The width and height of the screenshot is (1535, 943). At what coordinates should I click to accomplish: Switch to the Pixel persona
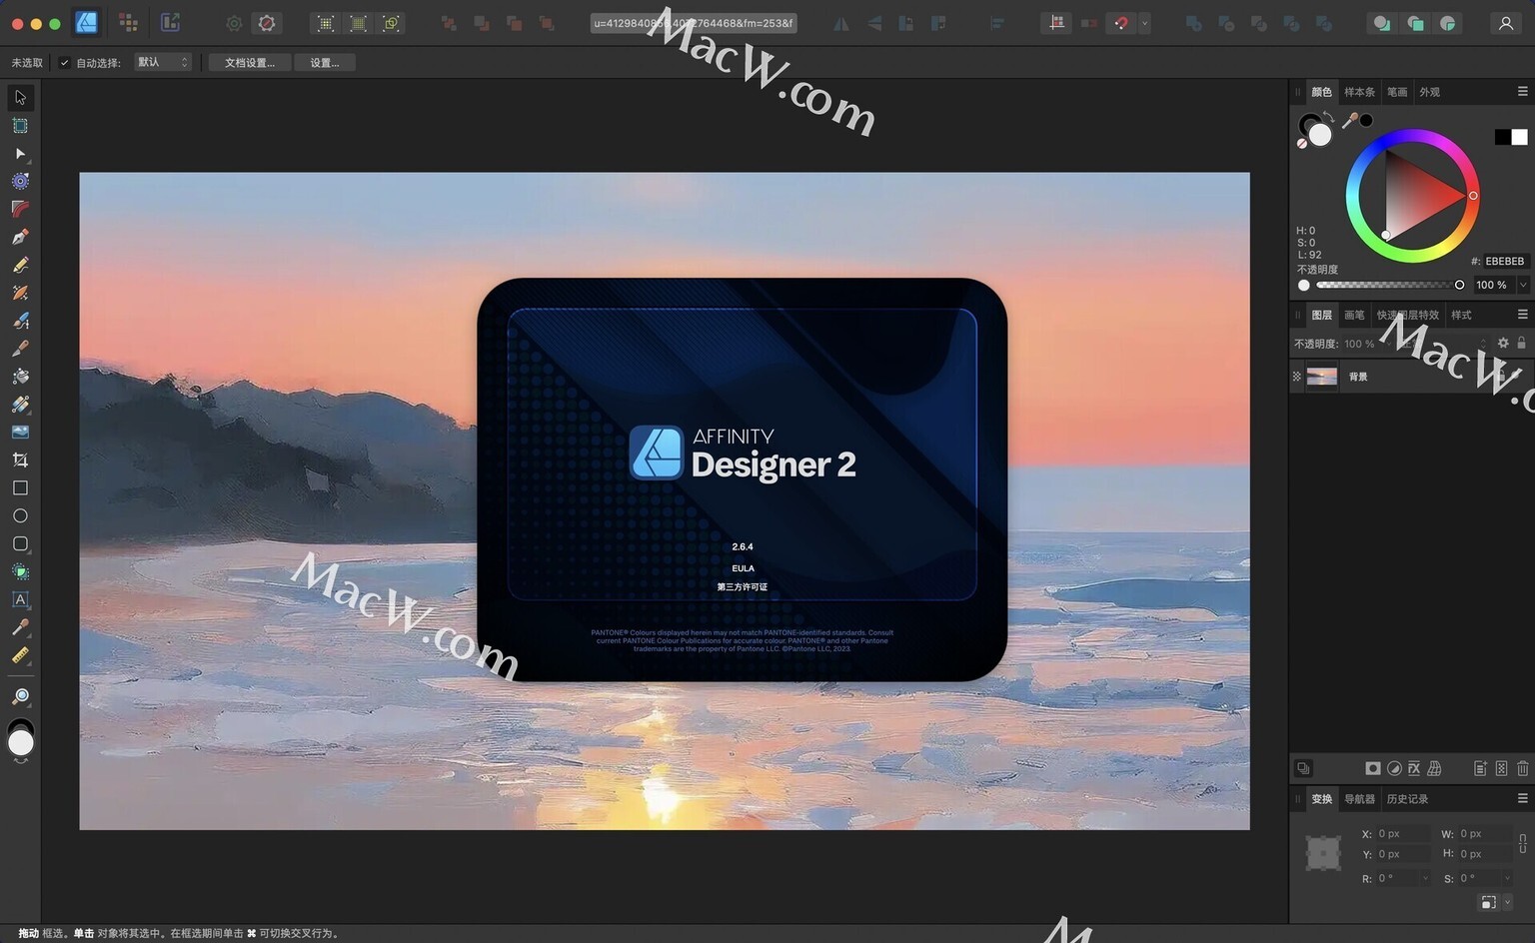click(128, 22)
